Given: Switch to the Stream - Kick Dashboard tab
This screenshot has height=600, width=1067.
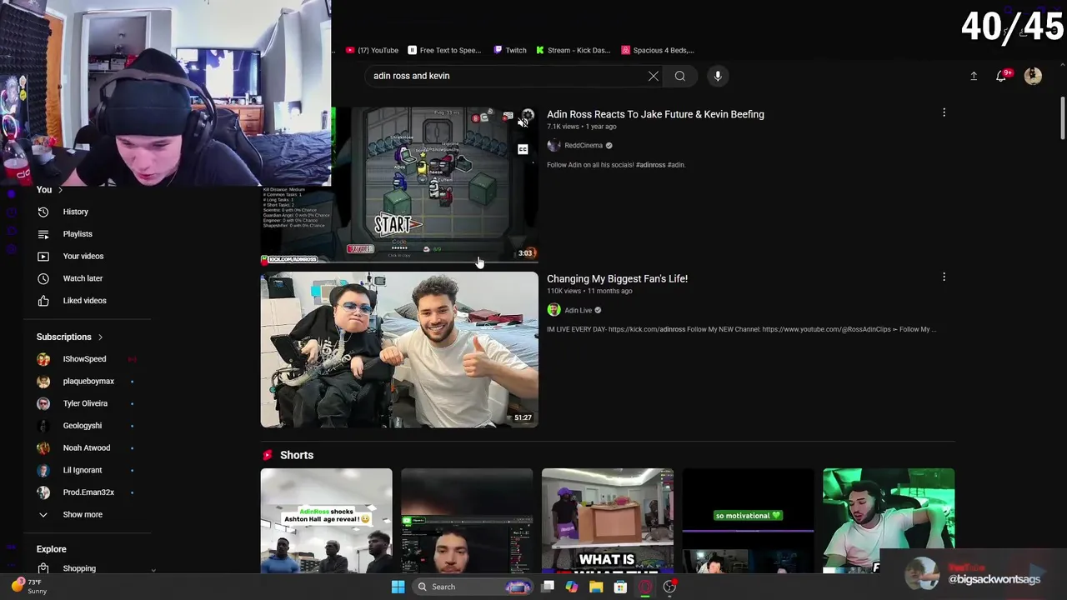Looking at the screenshot, I should (574, 50).
